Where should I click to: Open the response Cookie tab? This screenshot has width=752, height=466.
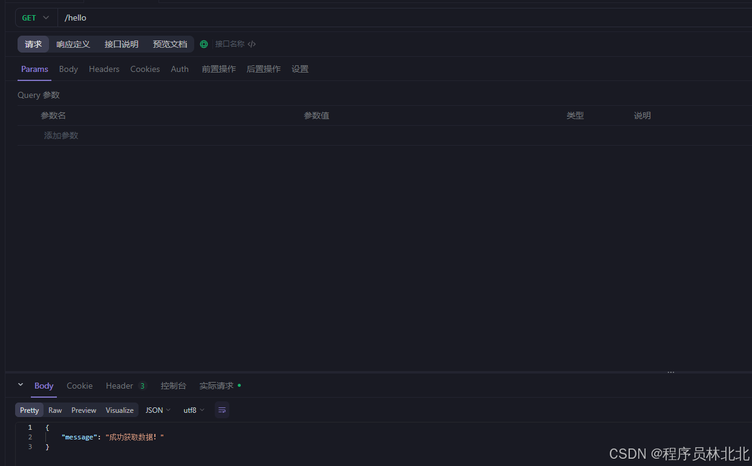(80, 386)
